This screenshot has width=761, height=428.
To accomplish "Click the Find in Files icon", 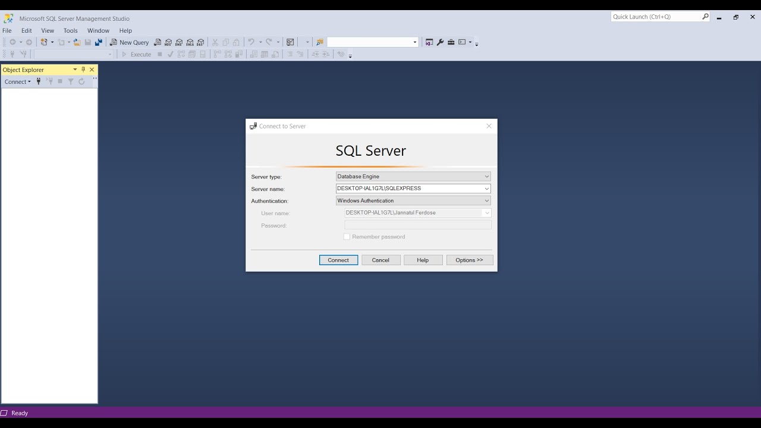I will click(319, 42).
